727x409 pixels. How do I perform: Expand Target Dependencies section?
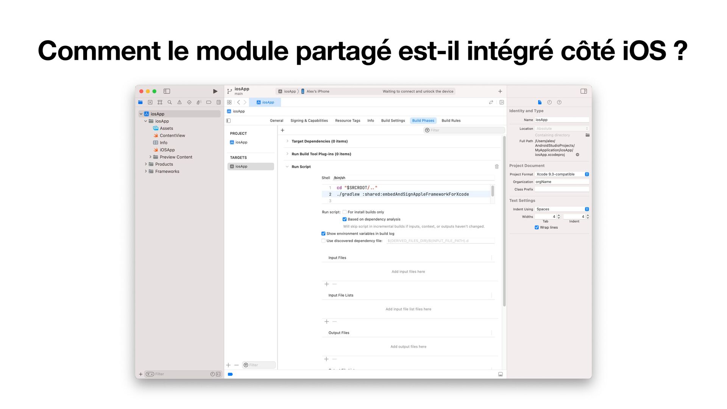tap(287, 141)
